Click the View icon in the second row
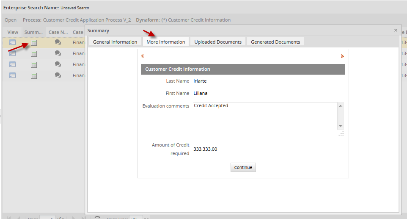 tap(13, 53)
